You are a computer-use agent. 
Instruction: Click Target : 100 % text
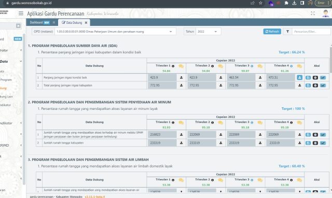pyautogui.click(x=293, y=109)
